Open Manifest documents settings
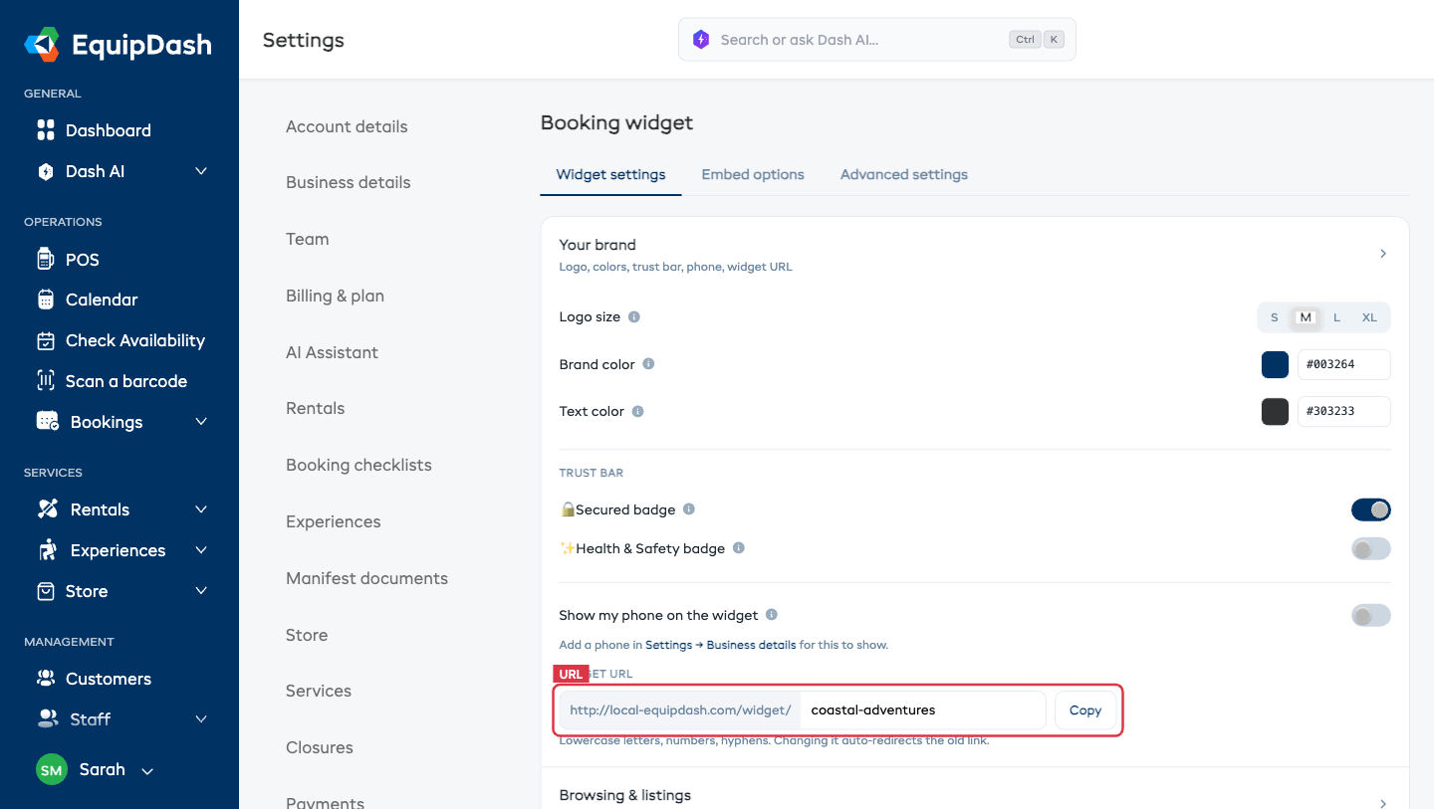 [x=366, y=578]
